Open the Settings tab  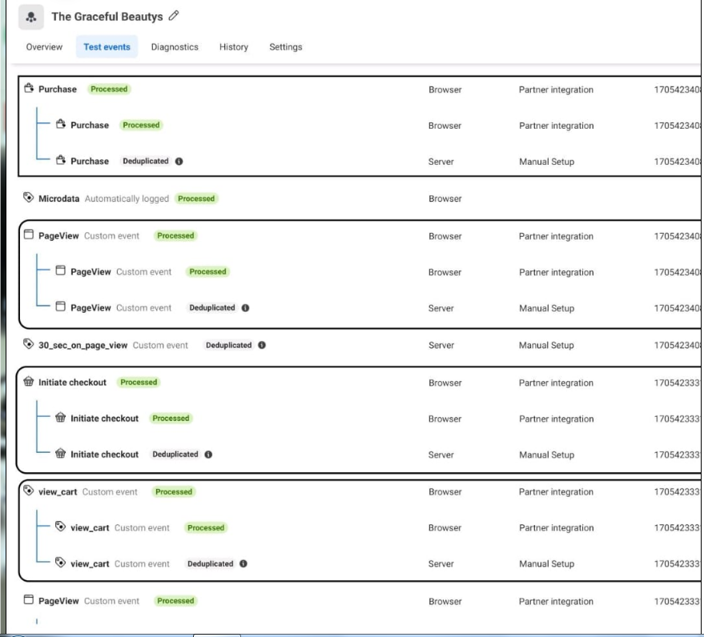click(x=285, y=46)
